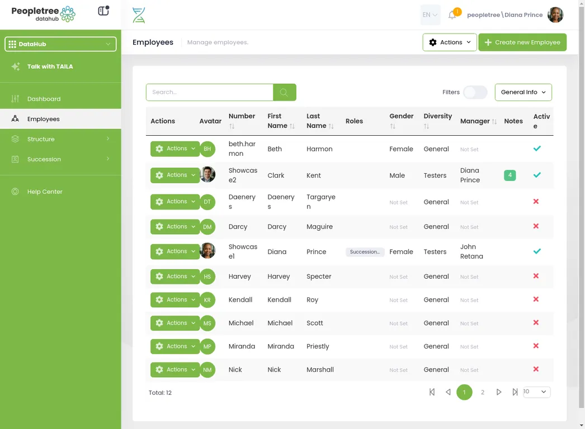Click Clark Kent's avatar photo
This screenshot has width=585, height=429.
click(207, 174)
